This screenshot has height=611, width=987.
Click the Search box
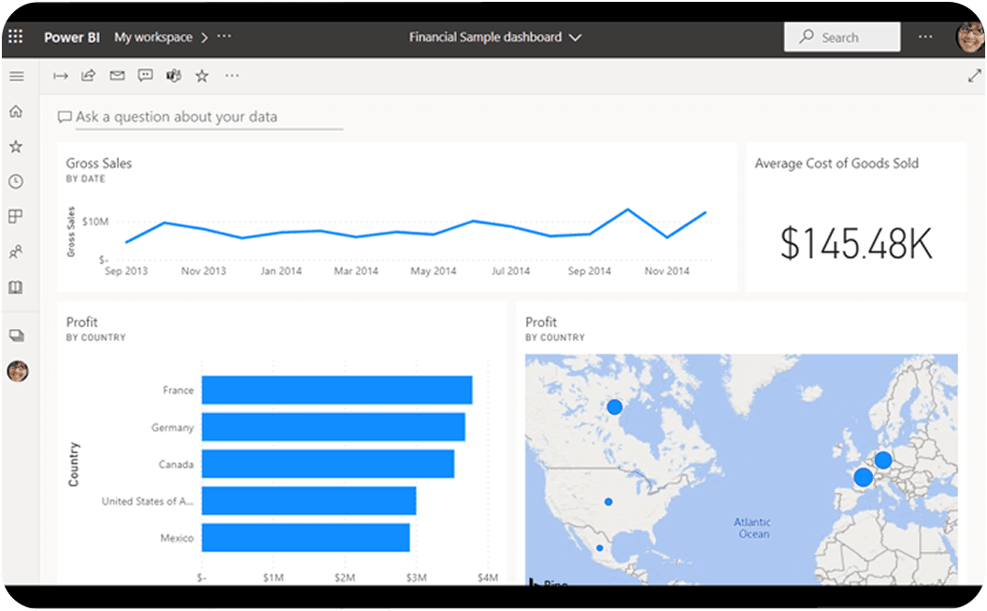(842, 37)
